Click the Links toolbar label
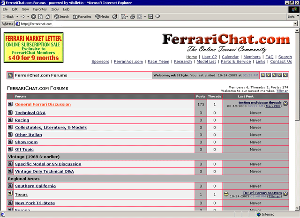Screen dimensions: 300x218 291,17
